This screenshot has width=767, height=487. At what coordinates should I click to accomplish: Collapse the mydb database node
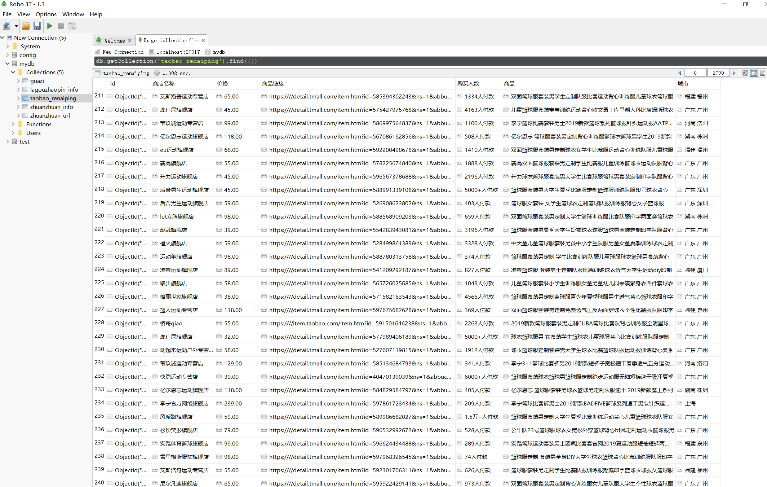tap(8, 63)
